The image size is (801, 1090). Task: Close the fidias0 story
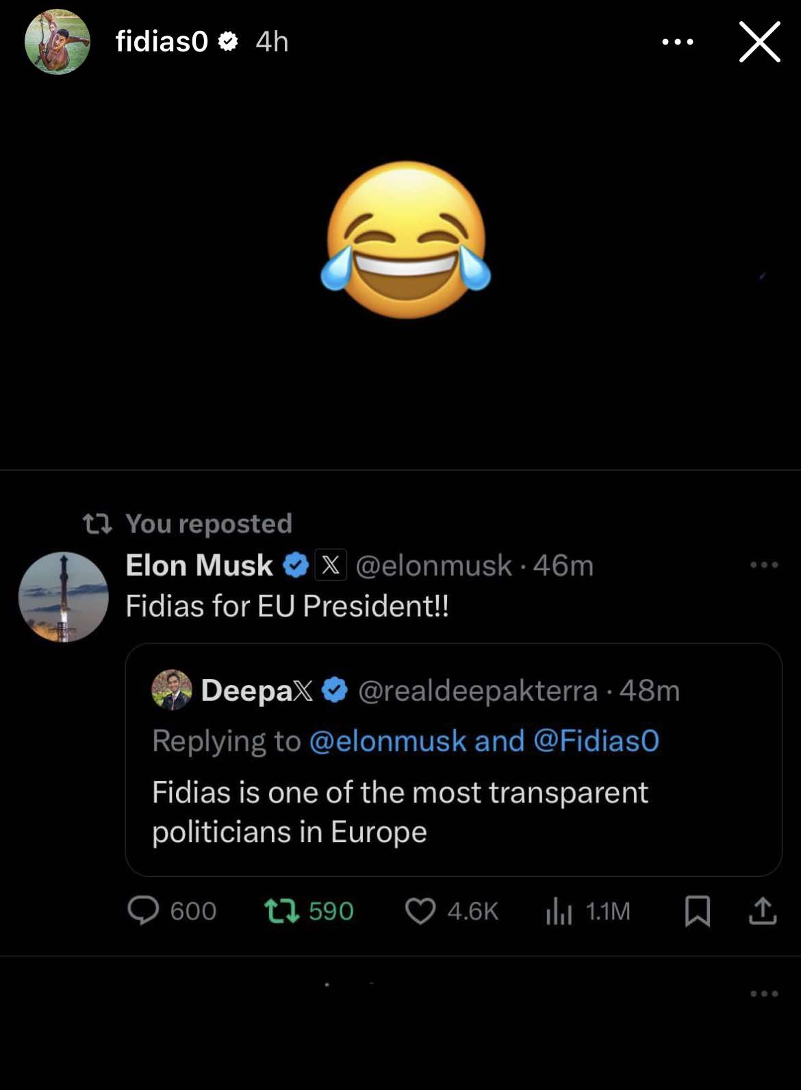pyautogui.click(x=759, y=42)
